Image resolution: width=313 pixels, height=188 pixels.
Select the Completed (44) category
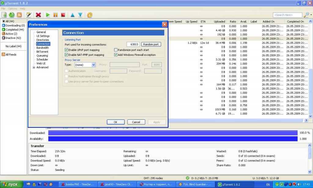tap(13, 30)
